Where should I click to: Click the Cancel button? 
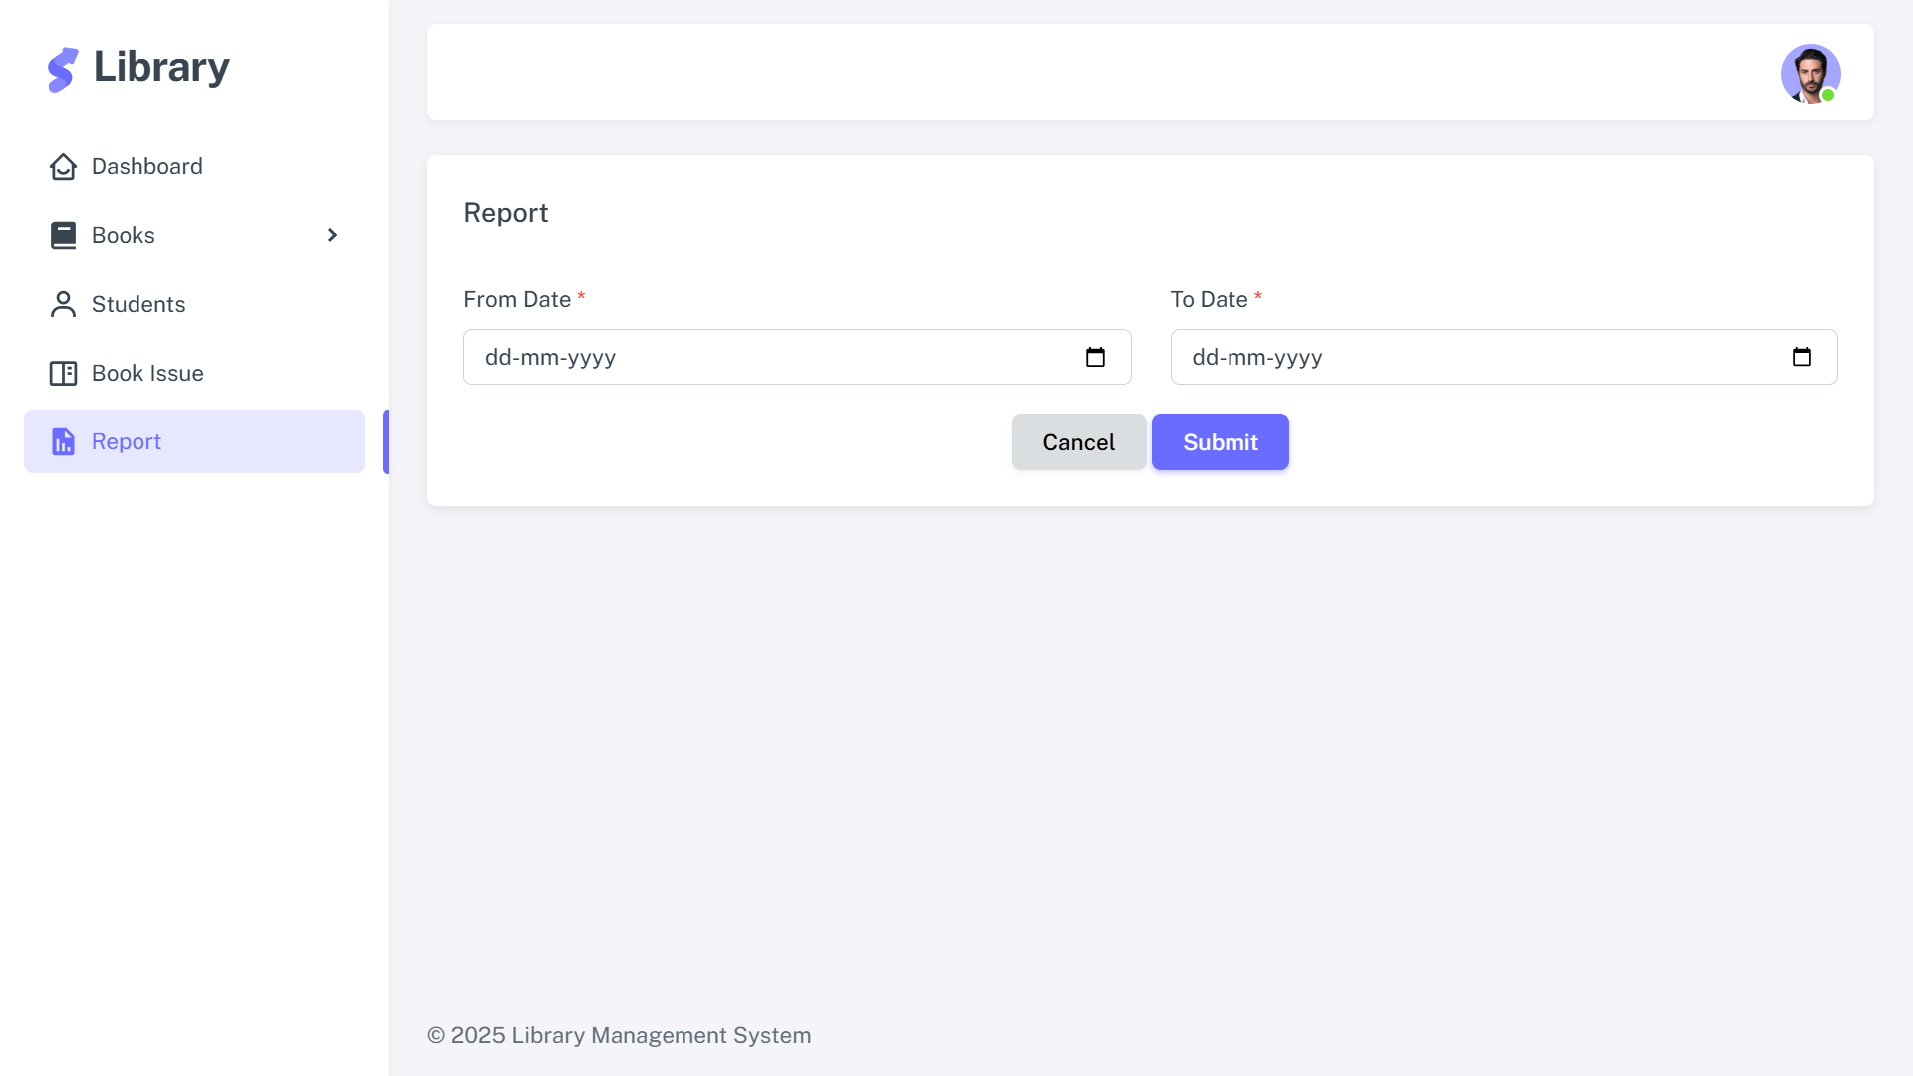[x=1078, y=442]
